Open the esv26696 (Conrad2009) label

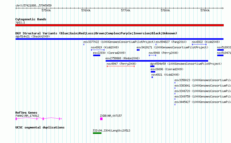coord(167,69)
